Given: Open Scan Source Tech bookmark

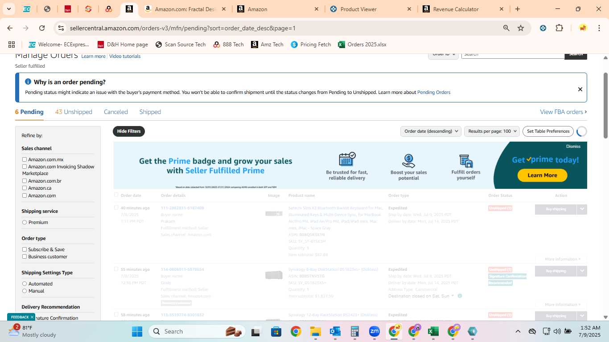Looking at the screenshot, I should 181,45.
